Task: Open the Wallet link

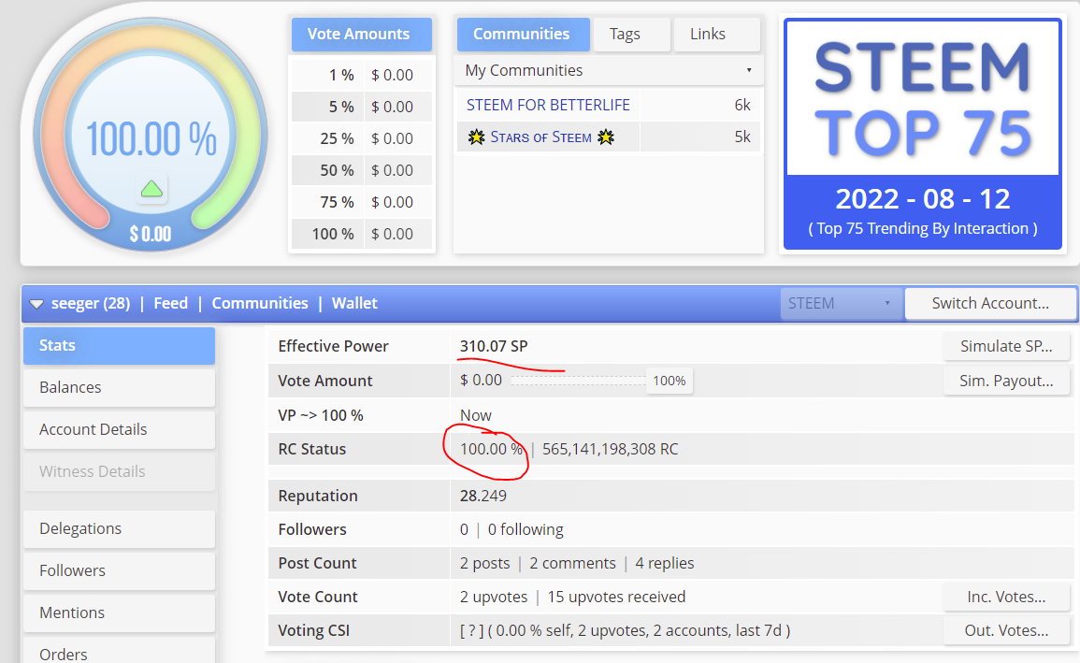Action: tap(354, 304)
